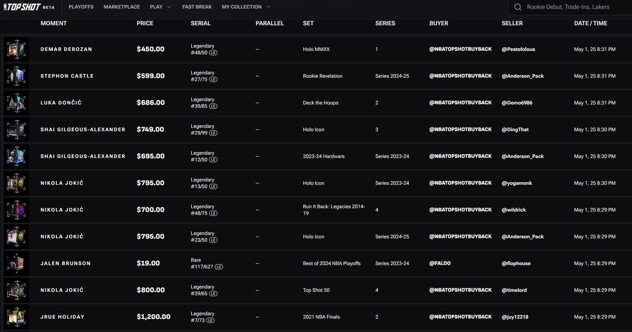Click the Rookie Revelation set name
This screenshot has width=632, height=332.
point(322,76)
